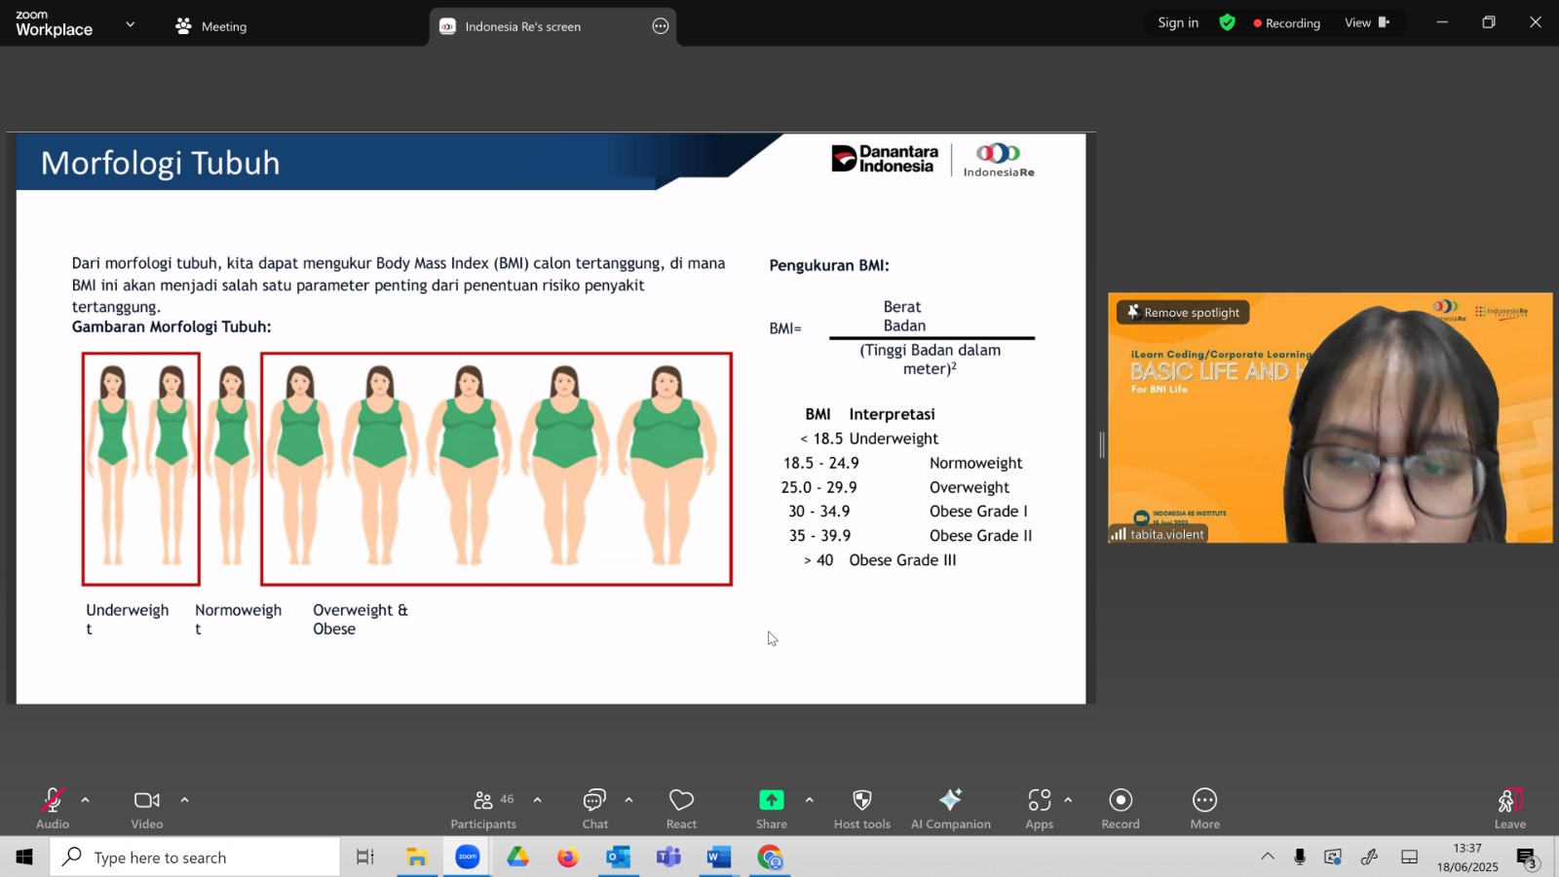The image size is (1559, 877).
Task: Open Apps icon in meeting toolbar
Action: pos(1039,800)
